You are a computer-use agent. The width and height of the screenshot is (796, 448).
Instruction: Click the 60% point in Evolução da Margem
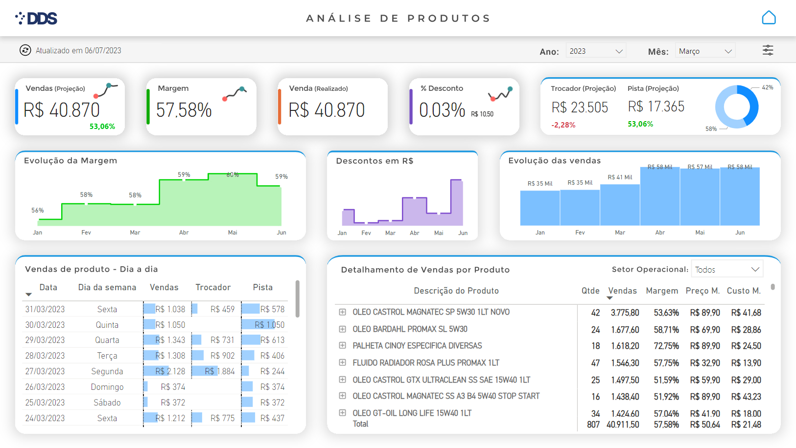(x=233, y=174)
